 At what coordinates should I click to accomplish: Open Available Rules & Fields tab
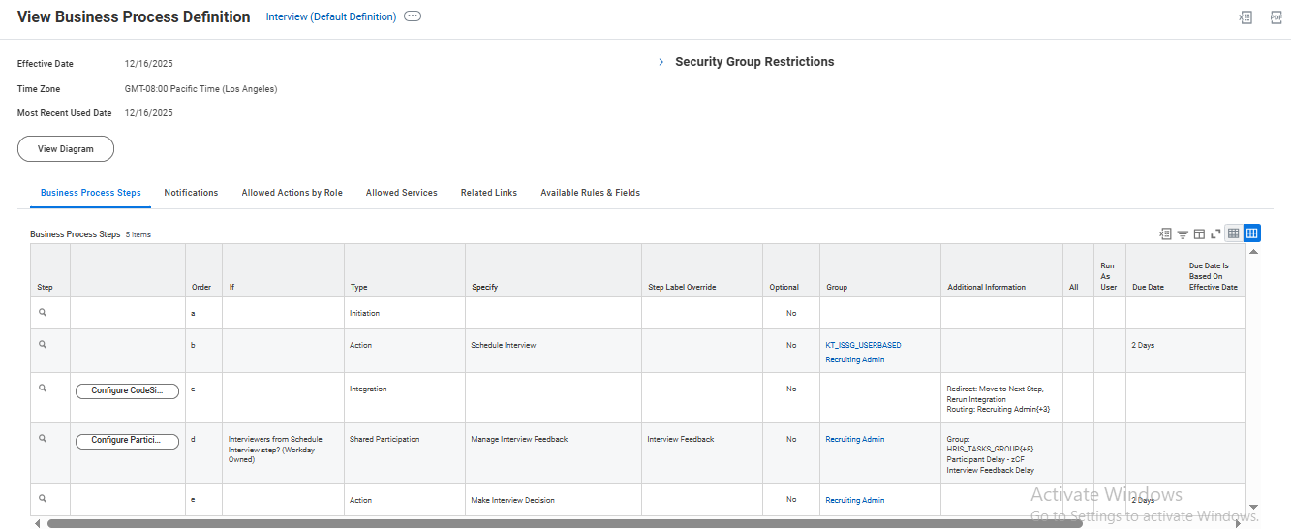coord(590,193)
